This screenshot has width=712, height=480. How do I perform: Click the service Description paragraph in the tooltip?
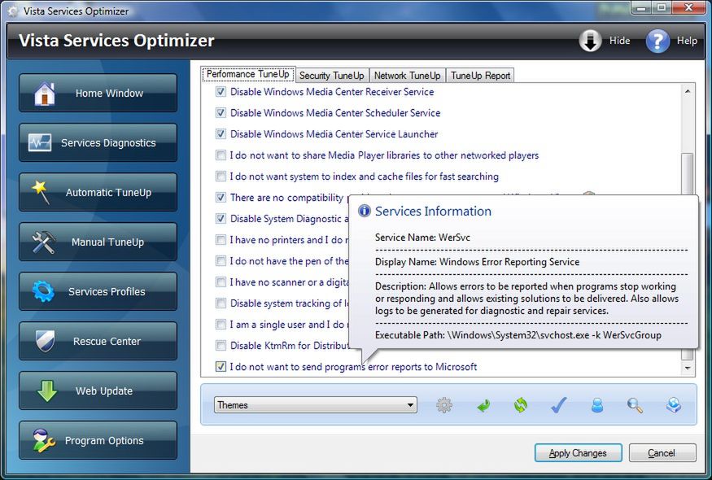(526, 299)
